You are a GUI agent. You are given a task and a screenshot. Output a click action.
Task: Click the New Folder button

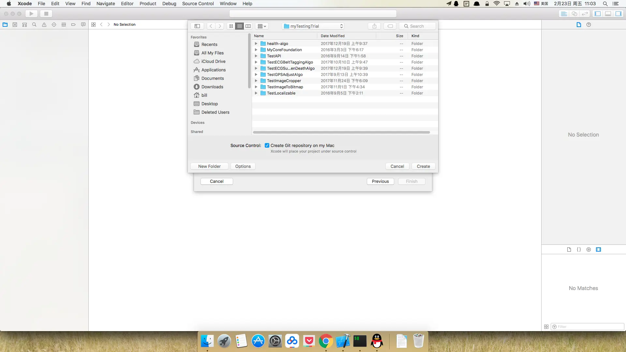(x=209, y=166)
